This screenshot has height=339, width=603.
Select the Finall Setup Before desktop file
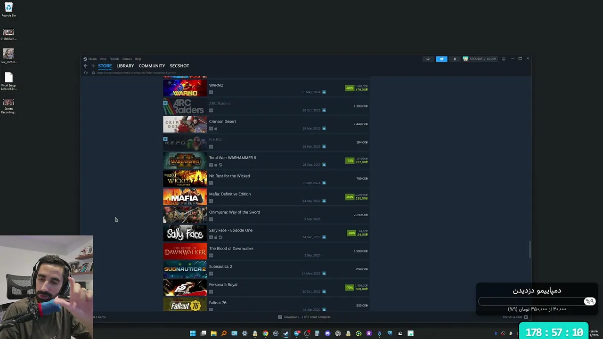[x=8, y=81]
